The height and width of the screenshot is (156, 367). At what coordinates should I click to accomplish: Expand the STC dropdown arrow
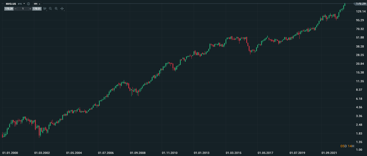pos(24,4)
